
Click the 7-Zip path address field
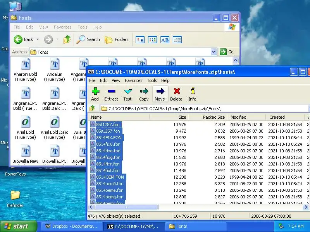pyautogui.click(x=204, y=109)
